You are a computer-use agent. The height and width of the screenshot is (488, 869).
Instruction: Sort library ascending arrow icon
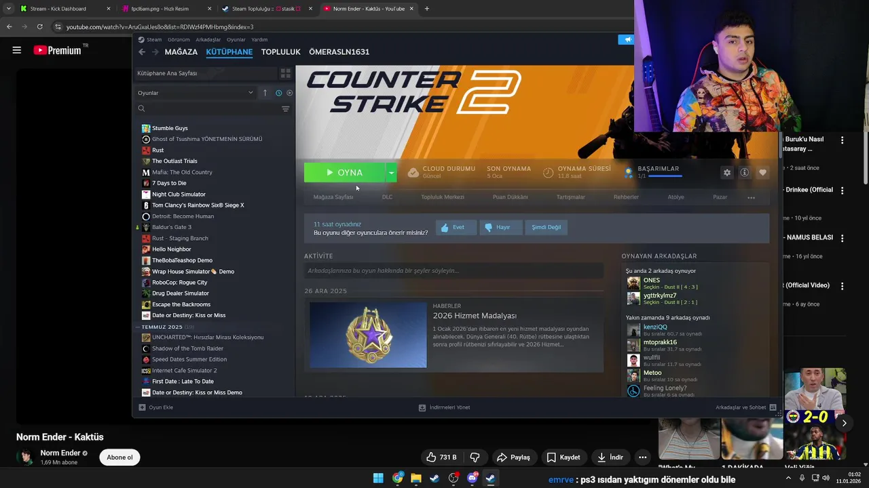(x=265, y=93)
